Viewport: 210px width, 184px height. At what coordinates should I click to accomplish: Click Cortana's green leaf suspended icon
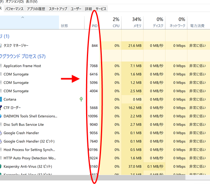tap(81, 99)
